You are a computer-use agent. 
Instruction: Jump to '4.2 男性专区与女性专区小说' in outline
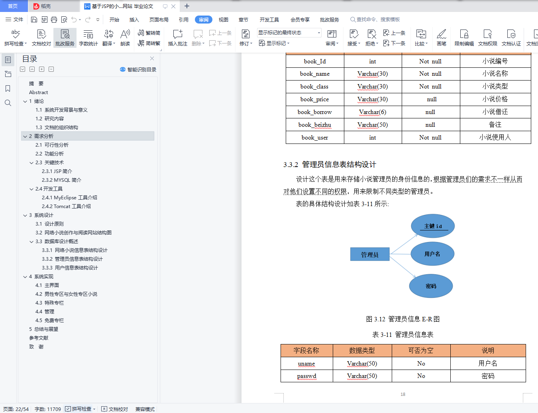pos(66,294)
